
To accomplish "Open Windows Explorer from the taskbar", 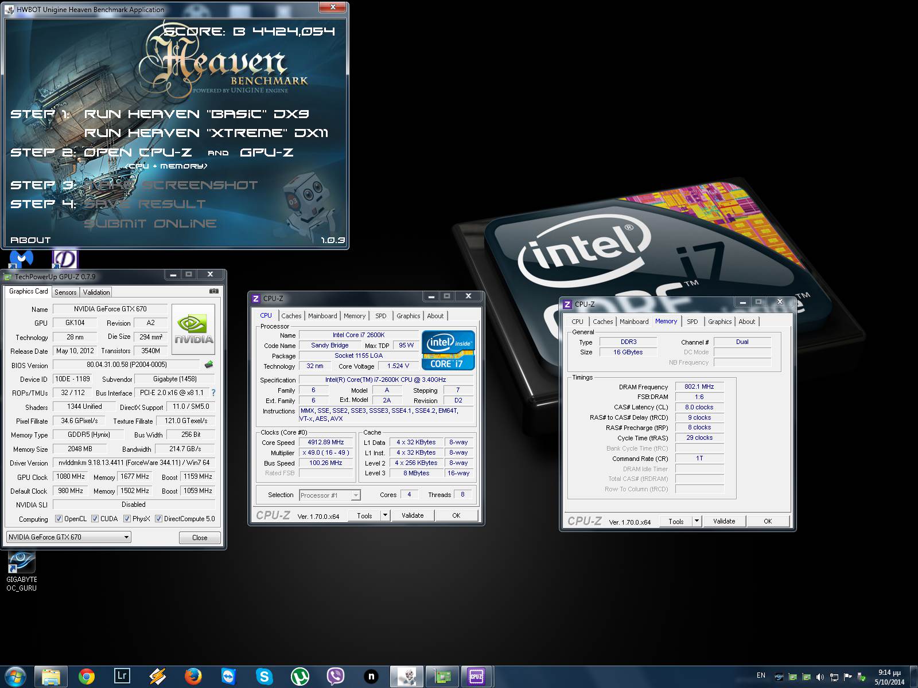I will tap(51, 677).
